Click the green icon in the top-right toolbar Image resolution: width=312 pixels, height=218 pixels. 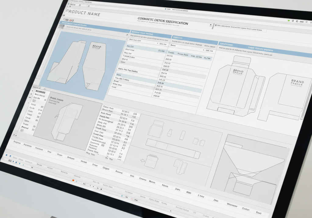(x=289, y=20)
